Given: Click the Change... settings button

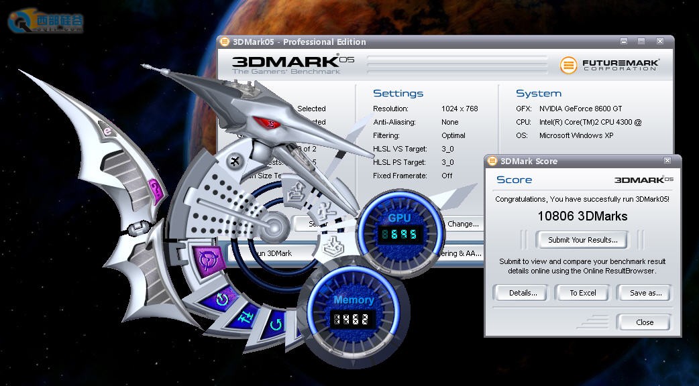Looking at the screenshot, I should point(462,224).
